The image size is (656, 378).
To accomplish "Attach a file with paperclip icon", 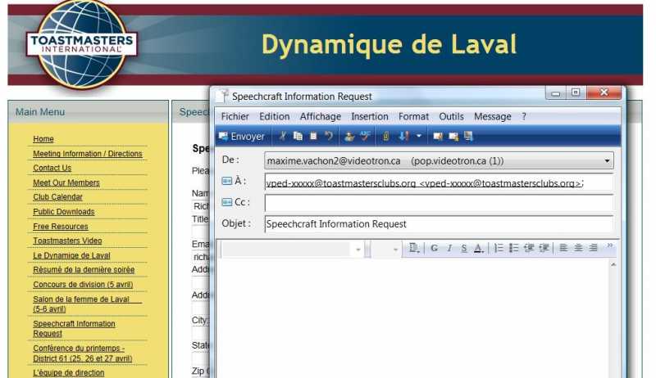I will click(385, 137).
